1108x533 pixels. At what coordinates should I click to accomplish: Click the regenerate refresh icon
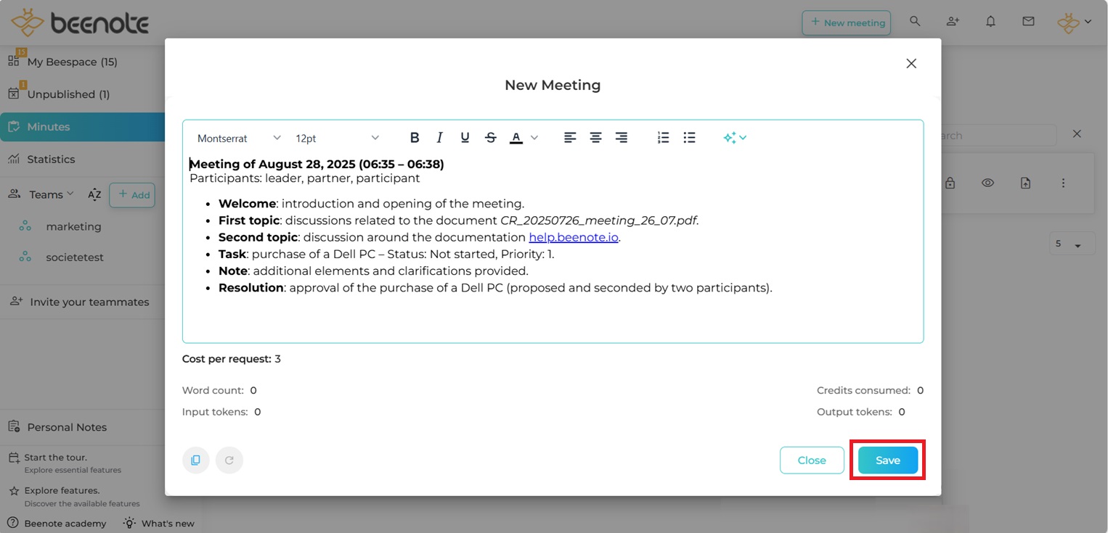[229, 460]
